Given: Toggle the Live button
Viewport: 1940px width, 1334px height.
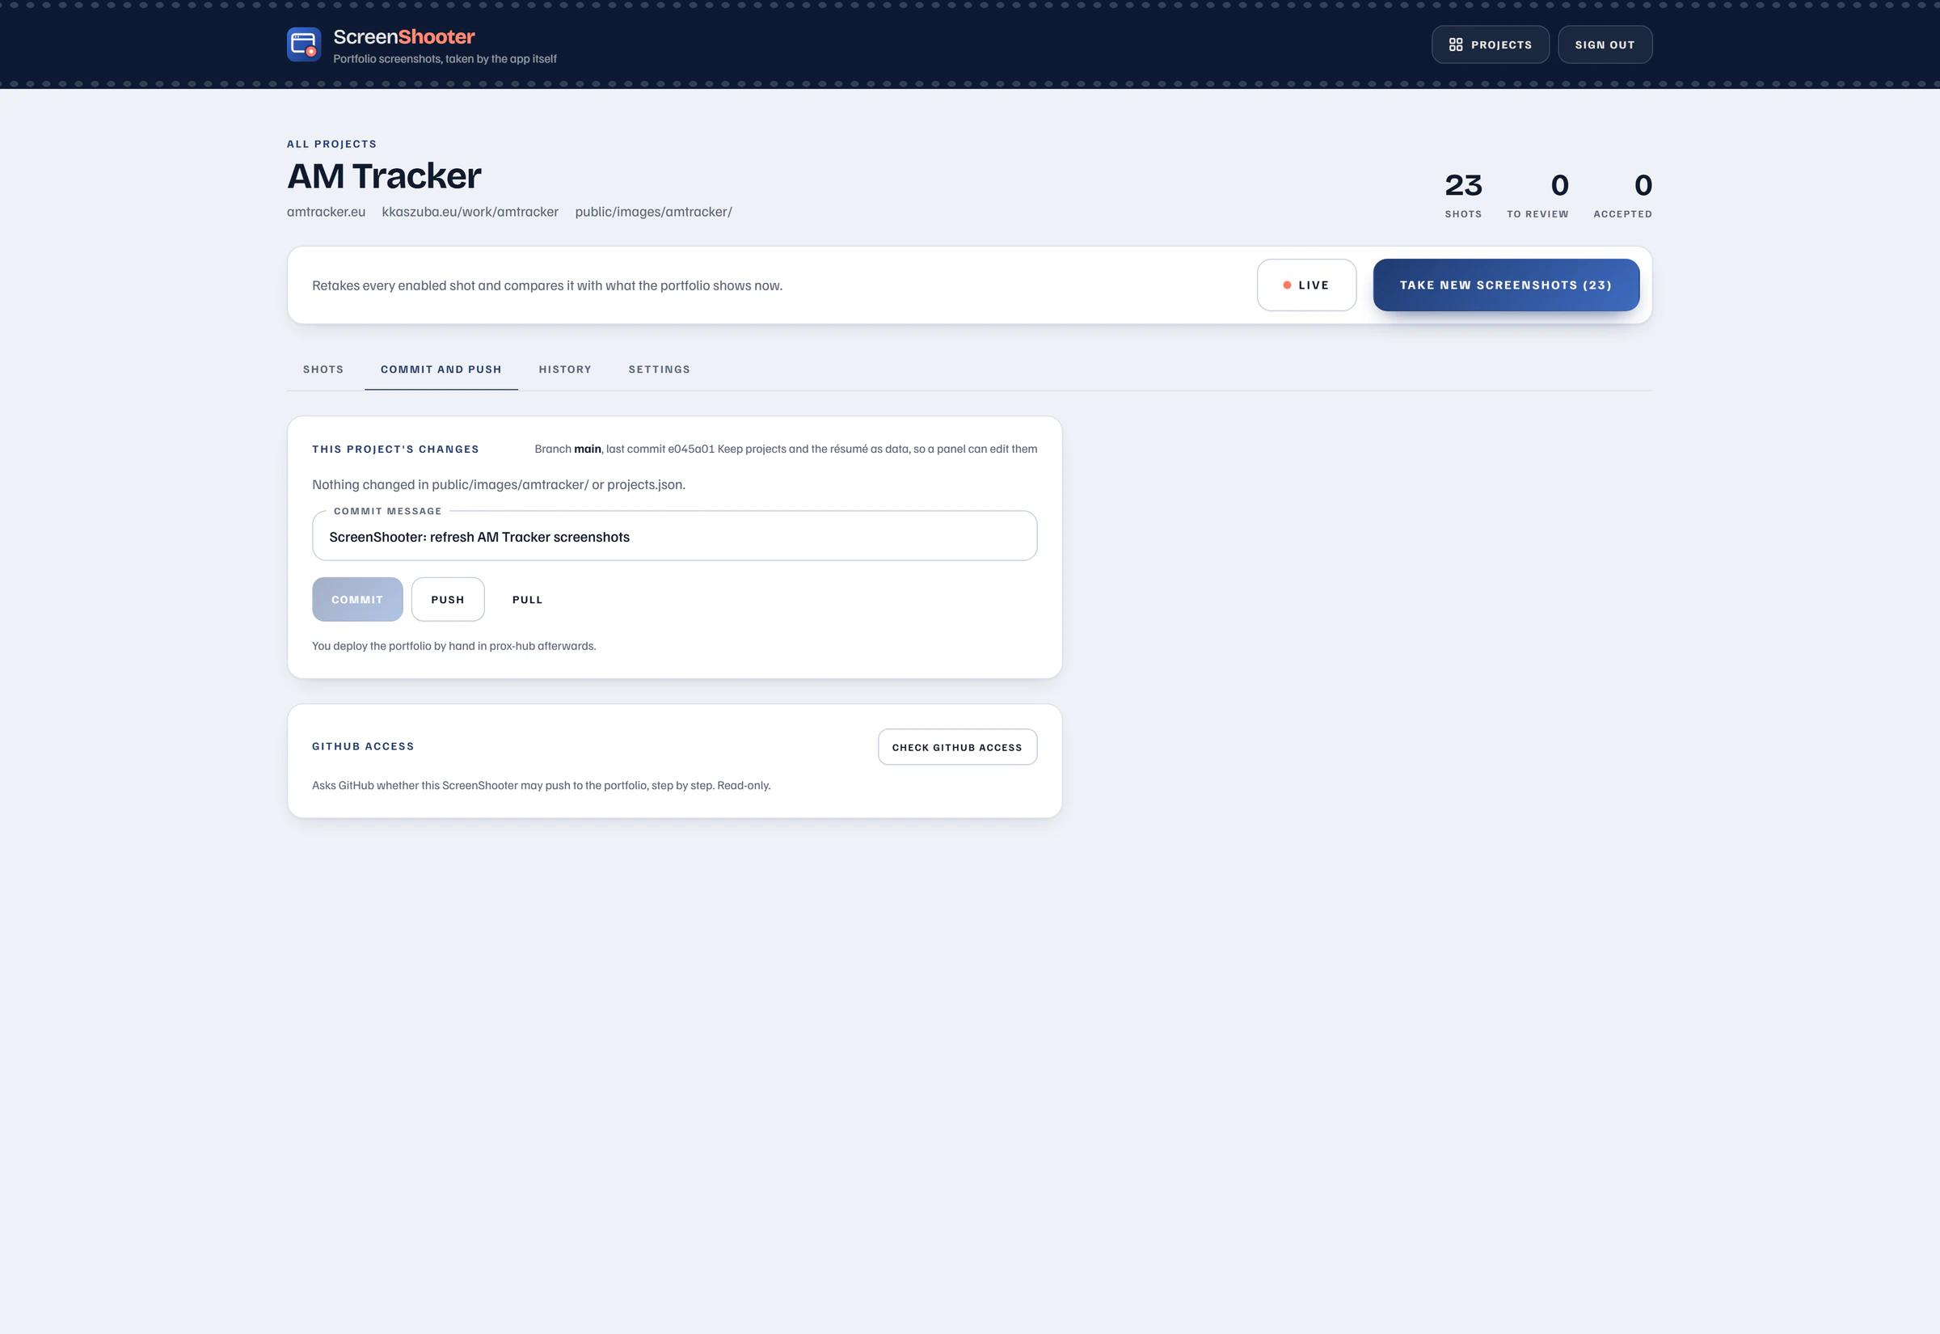Looking at the screenshot, I should [x=1306, y=285].
